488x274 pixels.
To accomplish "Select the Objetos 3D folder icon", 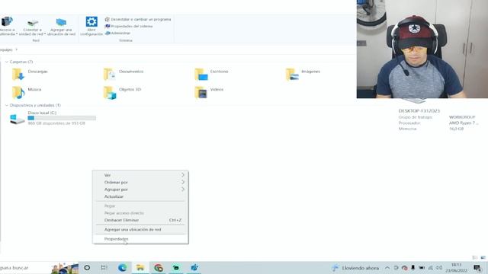I will (109, 93).
